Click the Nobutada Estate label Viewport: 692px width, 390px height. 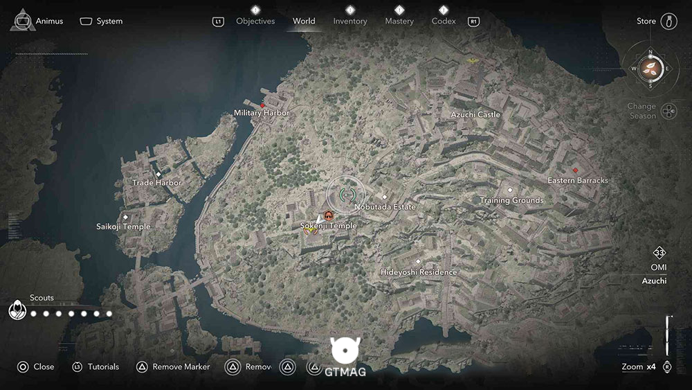[x=385, y=206]
